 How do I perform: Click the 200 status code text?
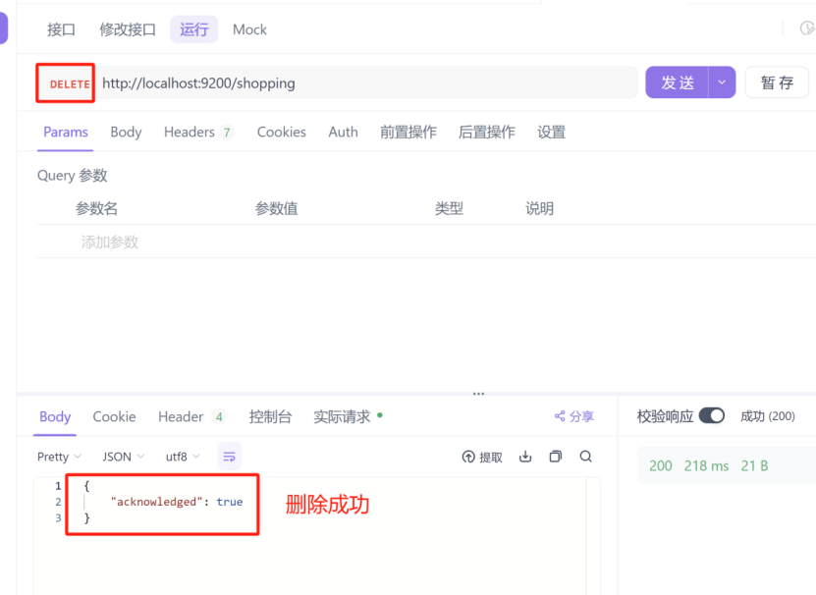pos(661,466)
